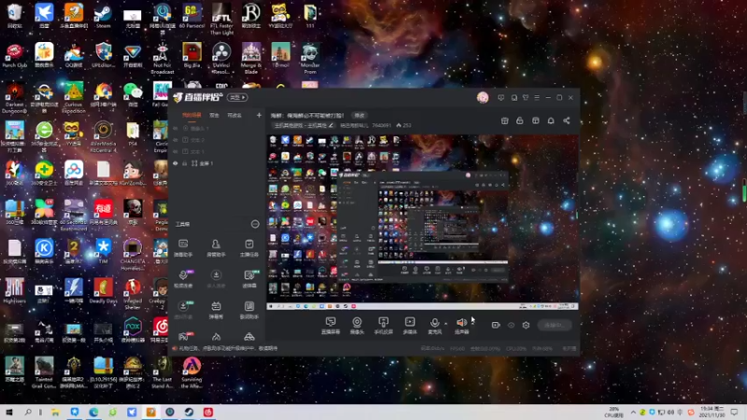Open the user avatar in the title bar
The width and height of the screenshot is (747, 420).
tap(483, 98)
